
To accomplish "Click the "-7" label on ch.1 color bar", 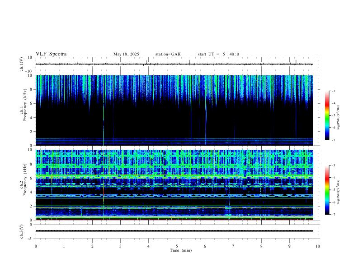I will pyautogui.click(x=333, y=140).
